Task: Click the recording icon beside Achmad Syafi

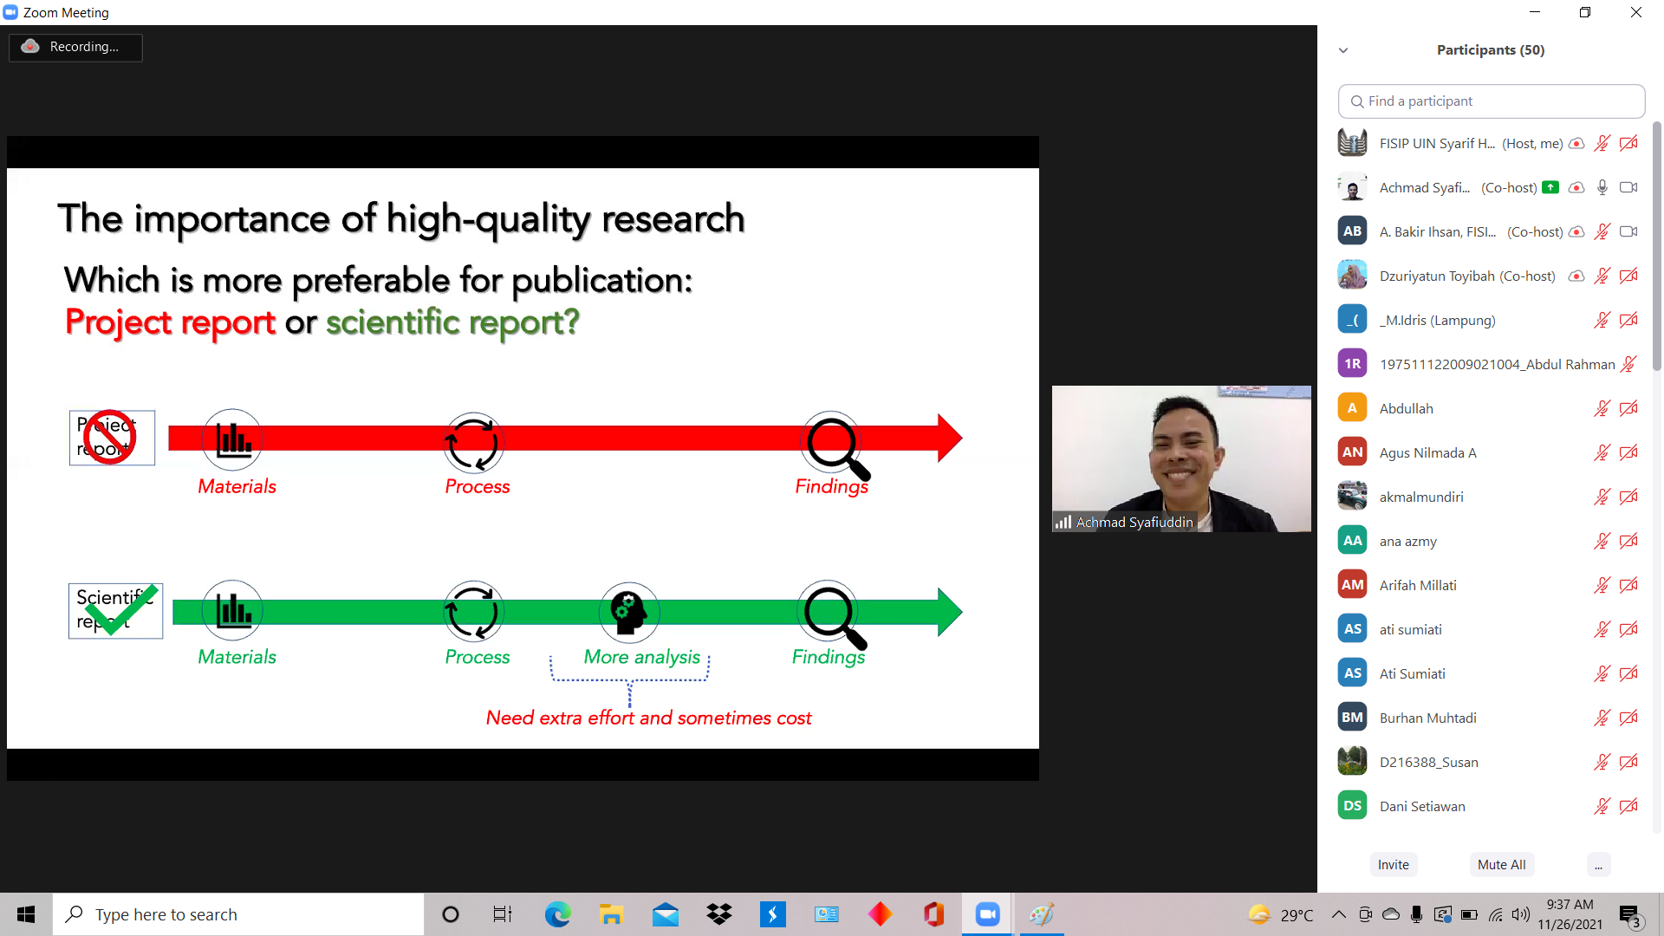Action: coord(1576,187)
